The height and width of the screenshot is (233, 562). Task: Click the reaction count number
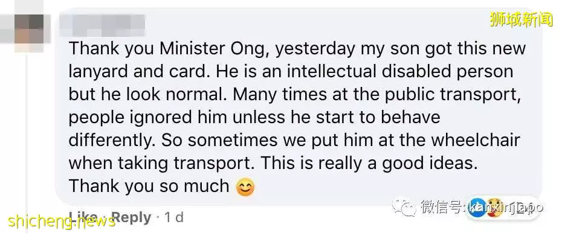(517, 208)
